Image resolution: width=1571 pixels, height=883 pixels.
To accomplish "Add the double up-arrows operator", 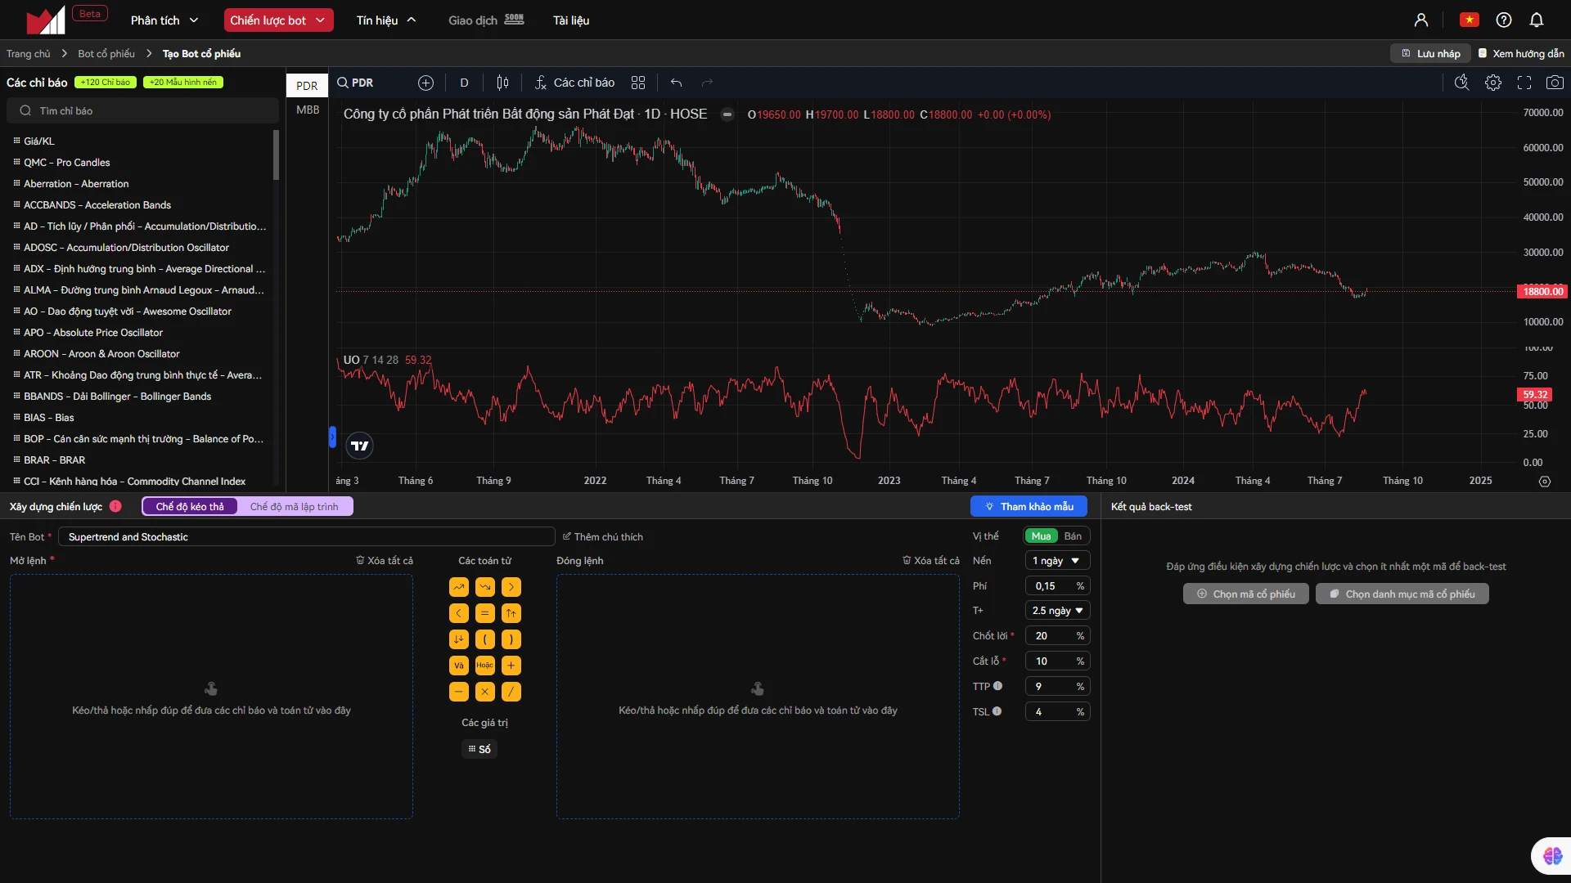I will (511, 613).
